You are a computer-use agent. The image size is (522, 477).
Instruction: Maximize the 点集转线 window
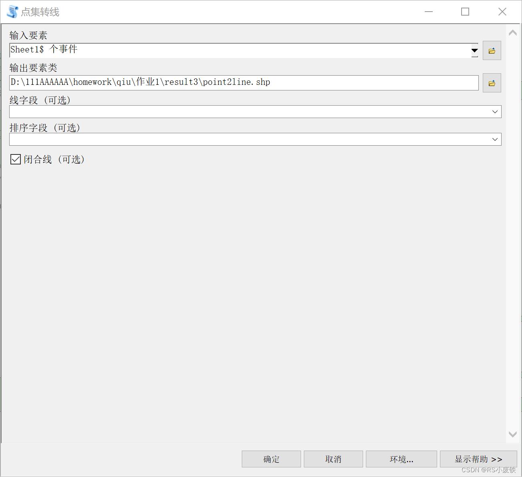click(x=465, y=12)
